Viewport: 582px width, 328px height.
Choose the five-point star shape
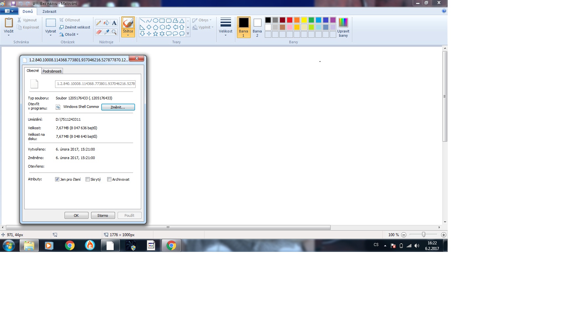pos(156,33)
